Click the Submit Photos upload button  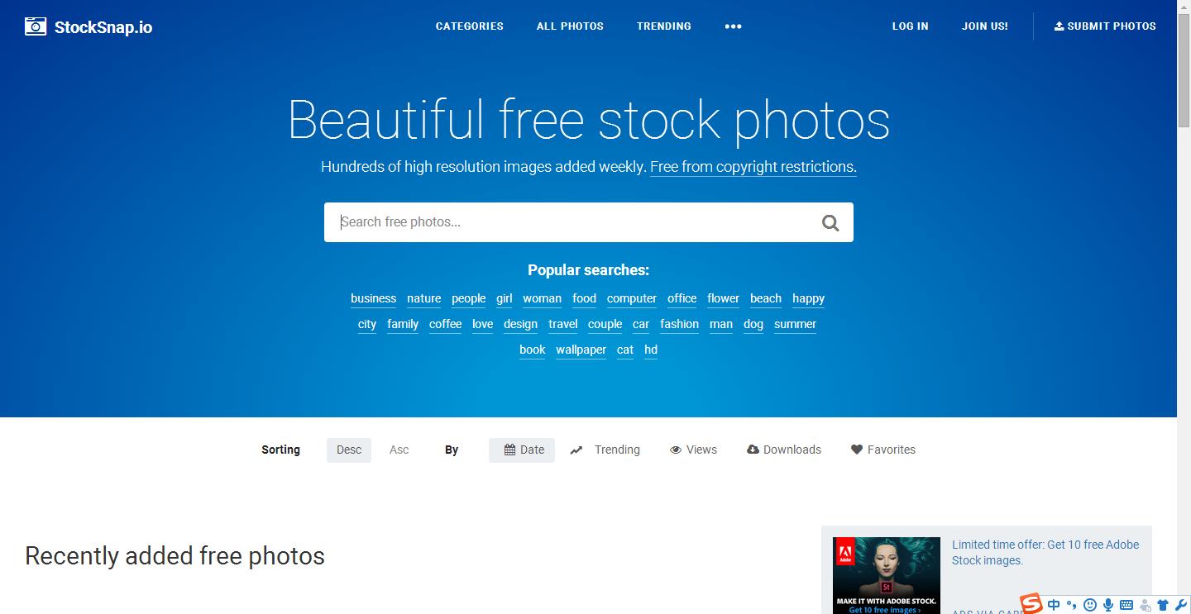pyautogui.click(x=1105, y=26)
